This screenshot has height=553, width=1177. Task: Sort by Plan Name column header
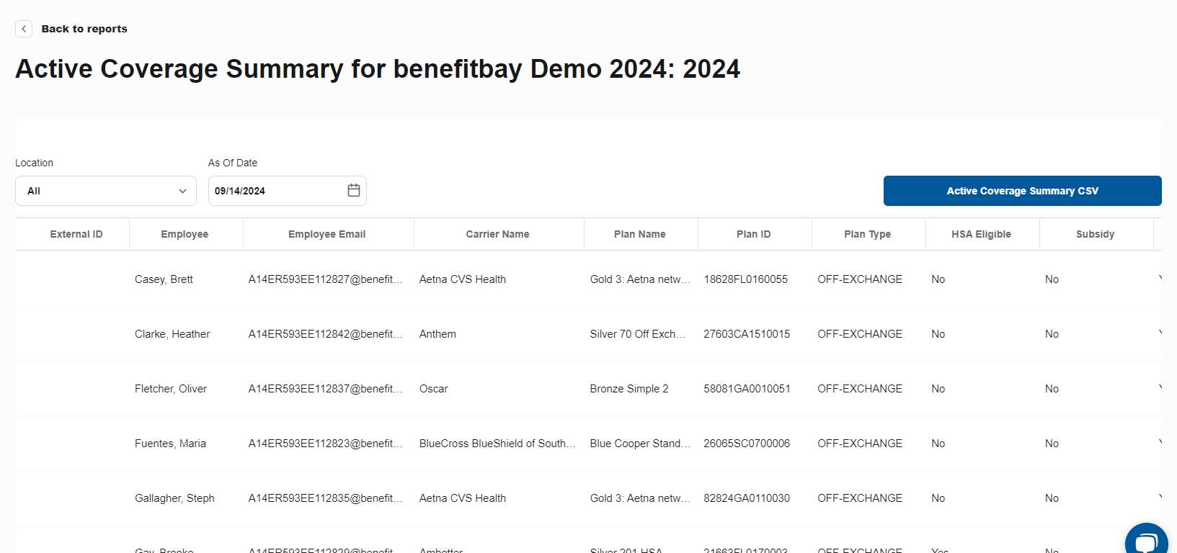640,234
